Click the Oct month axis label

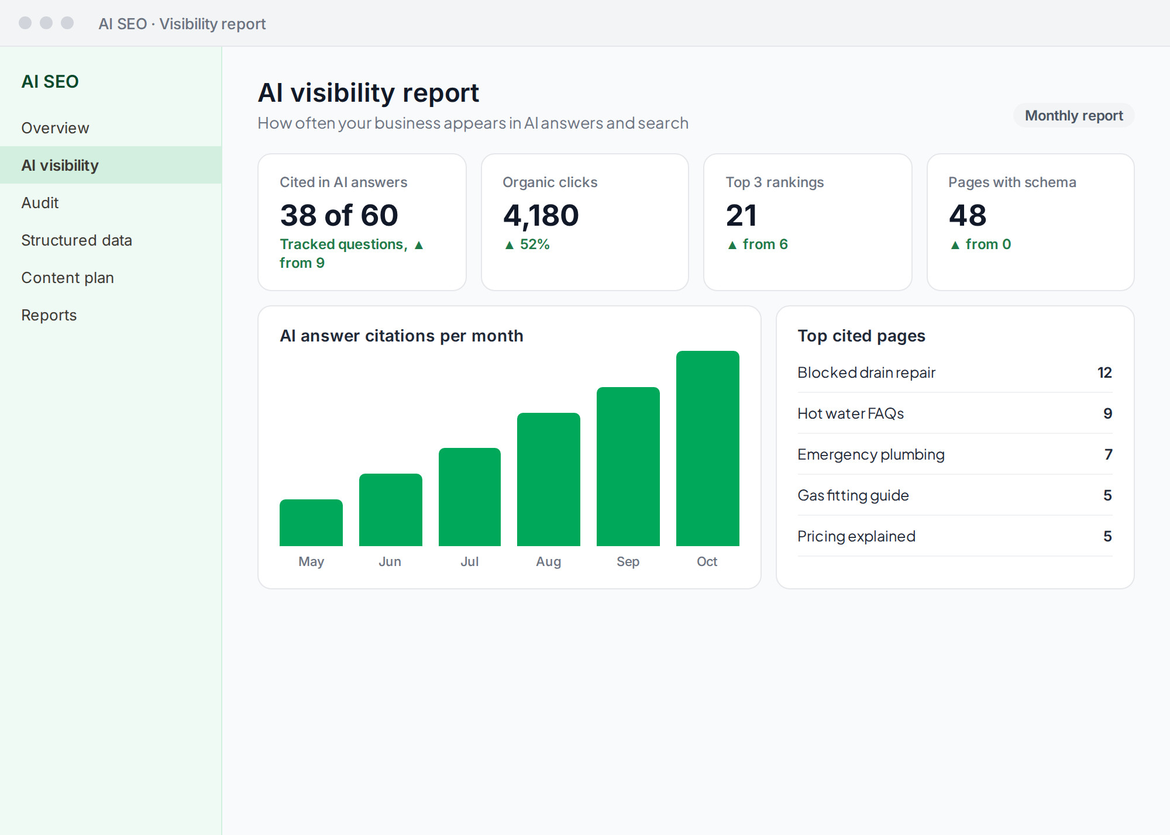[707, 561]
